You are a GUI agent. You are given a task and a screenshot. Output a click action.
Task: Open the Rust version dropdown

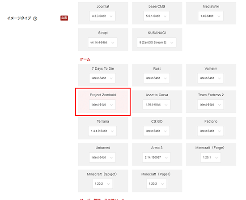point(156,78)
